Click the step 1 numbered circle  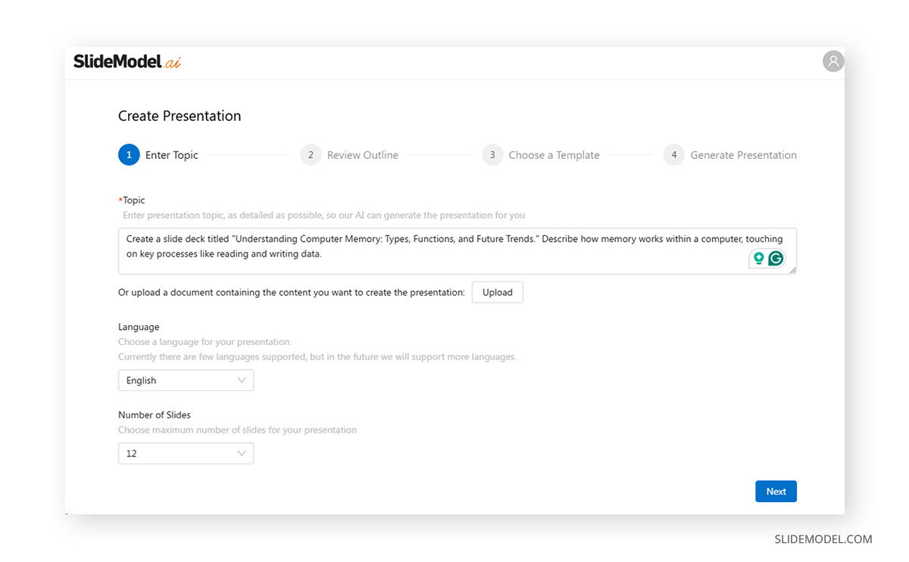pos(129,155)
